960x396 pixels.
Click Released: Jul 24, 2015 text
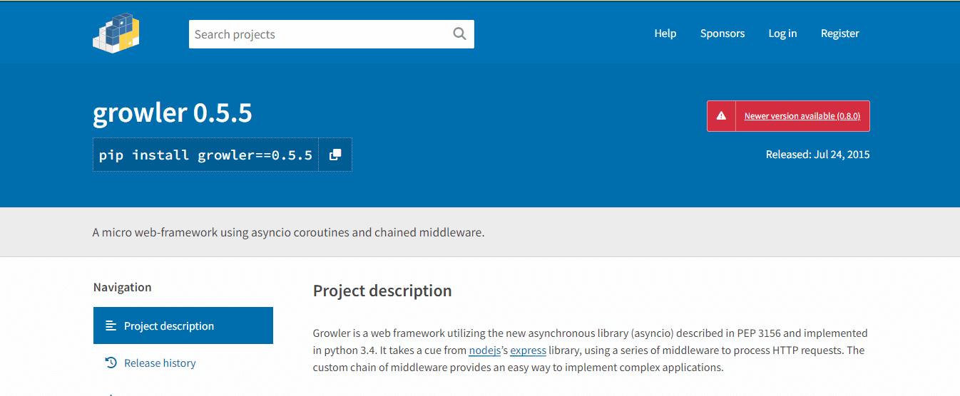click(817, 155)
